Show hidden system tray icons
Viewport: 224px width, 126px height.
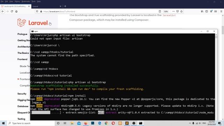[x=190, y=123]
